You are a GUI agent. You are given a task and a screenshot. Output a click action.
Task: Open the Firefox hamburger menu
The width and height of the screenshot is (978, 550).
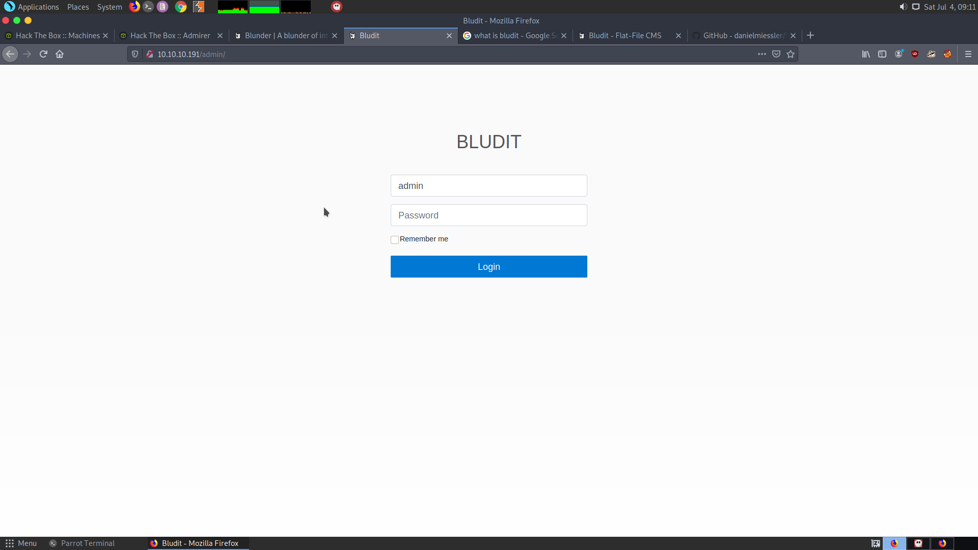click(968, 54)
